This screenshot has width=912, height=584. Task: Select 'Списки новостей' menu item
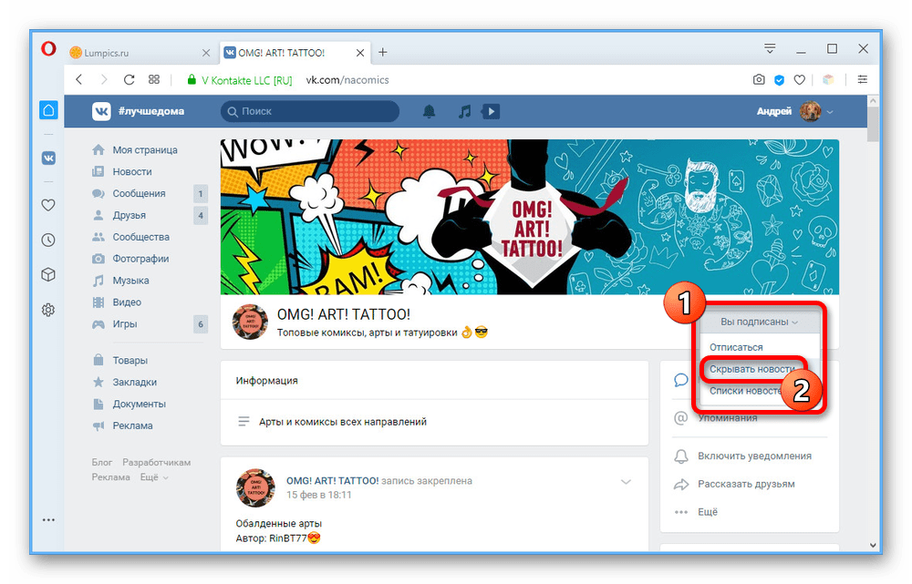746,391
